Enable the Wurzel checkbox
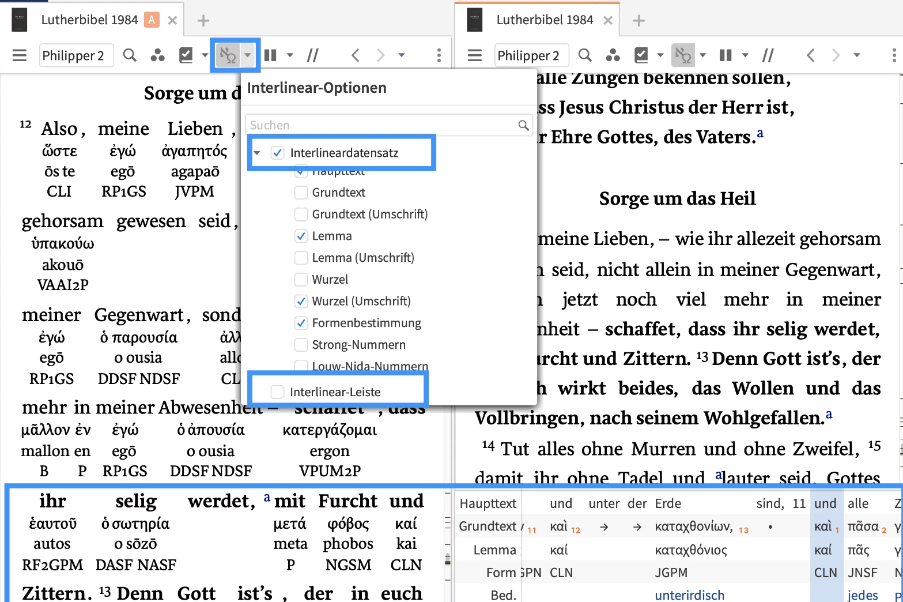This screenshot has width=903, height=602. 301,279
